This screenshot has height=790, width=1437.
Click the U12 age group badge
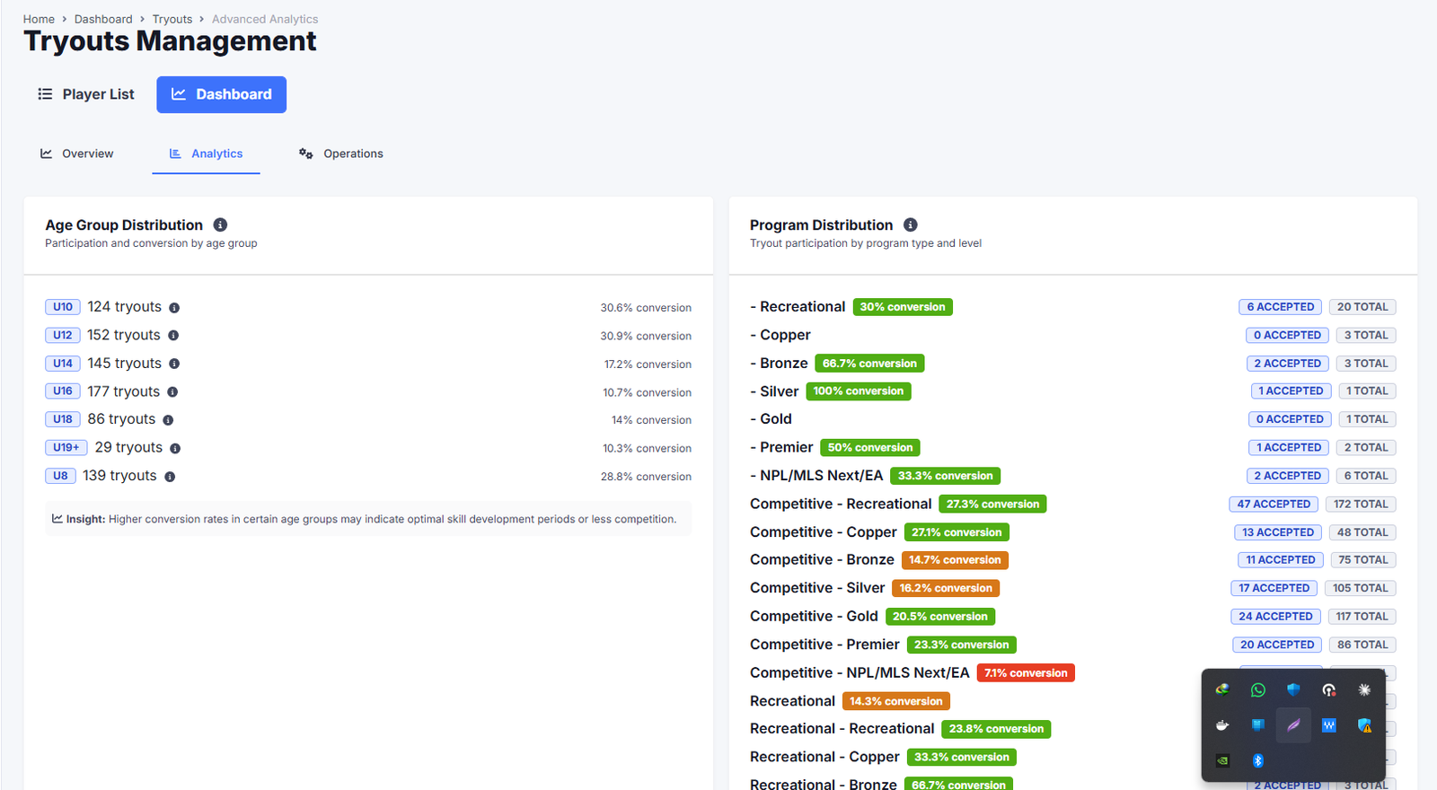[x=63, y=335]
